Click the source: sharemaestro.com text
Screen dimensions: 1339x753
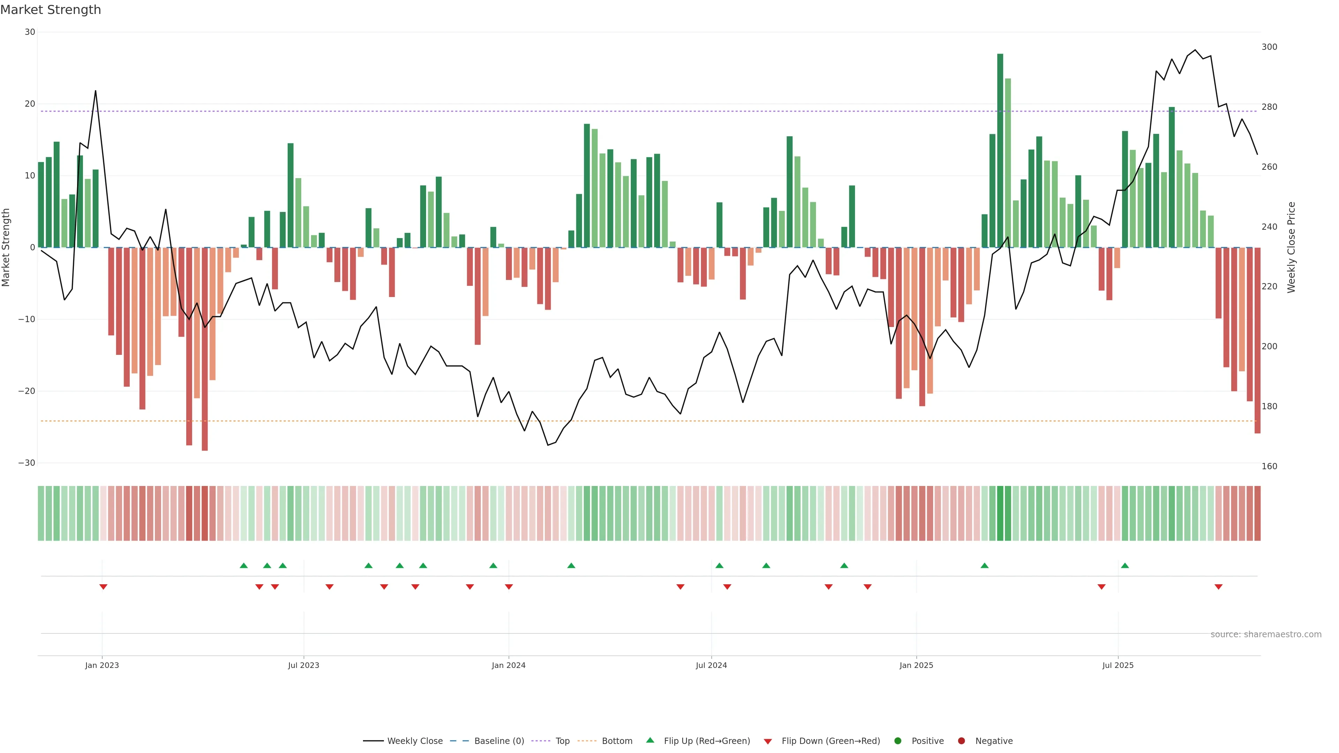(x=1266, y=634)
